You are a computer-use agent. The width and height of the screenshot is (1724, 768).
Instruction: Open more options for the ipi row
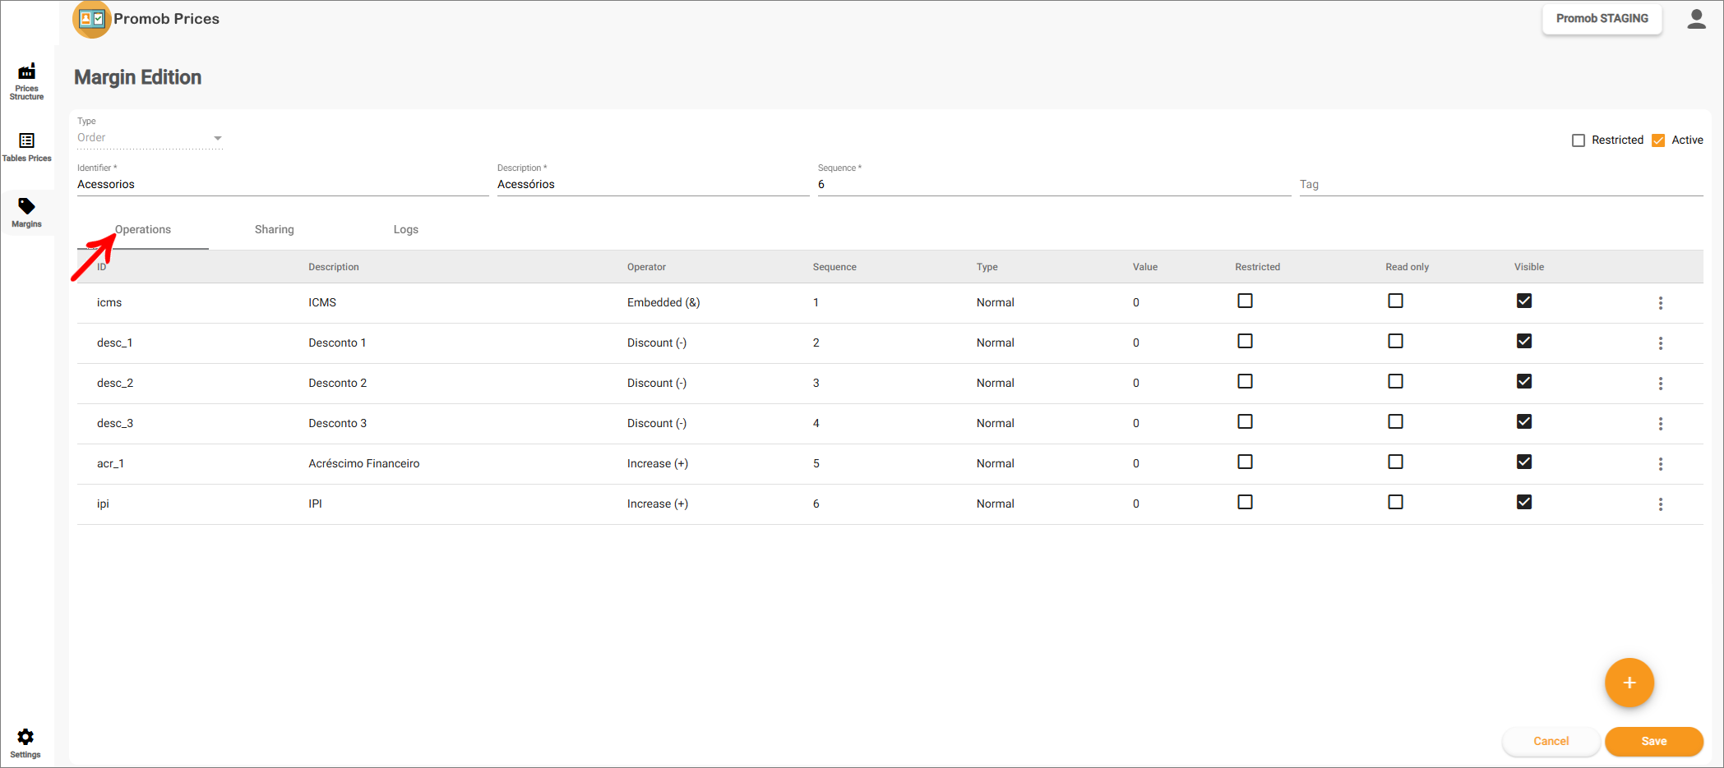point(1660,504)
